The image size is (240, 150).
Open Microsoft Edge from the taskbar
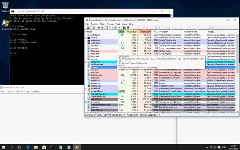pos(28,147)
